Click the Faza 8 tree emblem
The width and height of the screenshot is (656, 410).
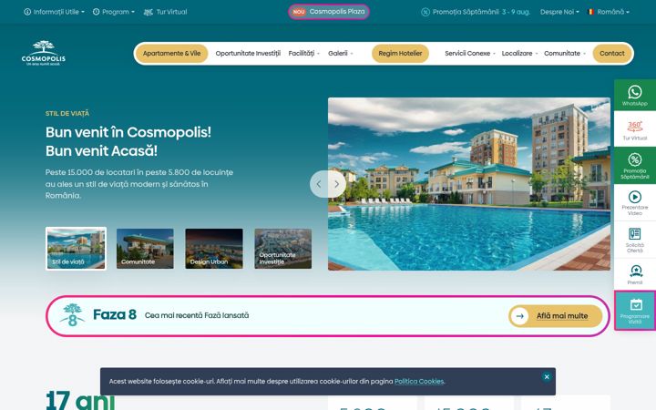[x=72, y=315]
